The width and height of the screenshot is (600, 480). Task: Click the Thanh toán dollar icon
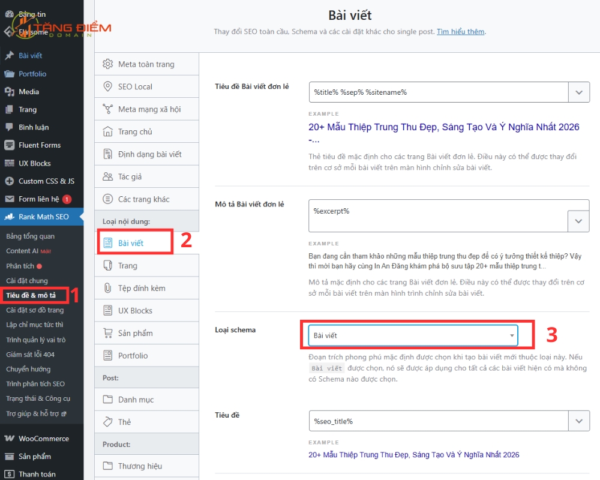click(x=10, y=474)
